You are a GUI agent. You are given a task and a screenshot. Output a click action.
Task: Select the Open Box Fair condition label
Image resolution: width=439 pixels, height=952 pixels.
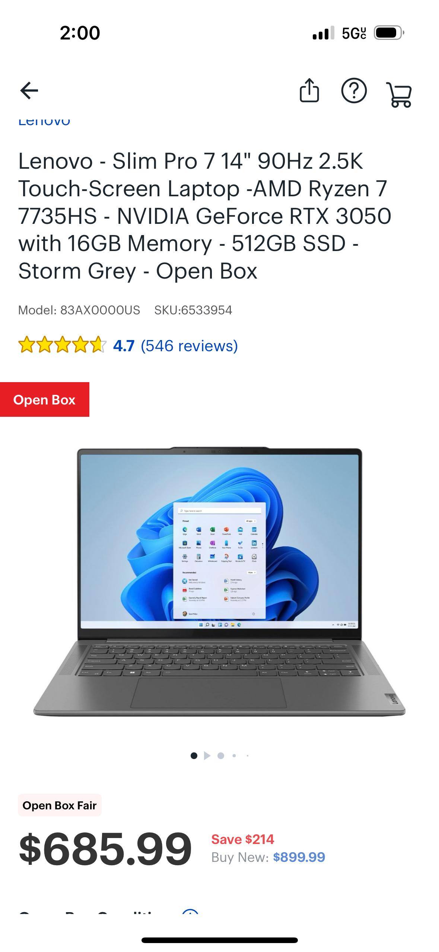(x=60, y=805)
